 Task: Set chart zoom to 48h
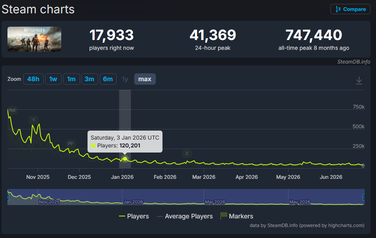point(33,79)
